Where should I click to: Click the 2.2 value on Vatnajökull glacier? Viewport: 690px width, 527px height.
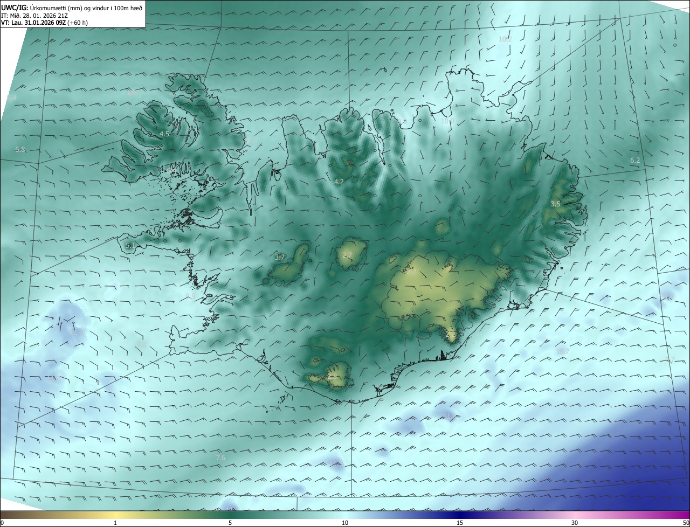(x=411, y=272)
